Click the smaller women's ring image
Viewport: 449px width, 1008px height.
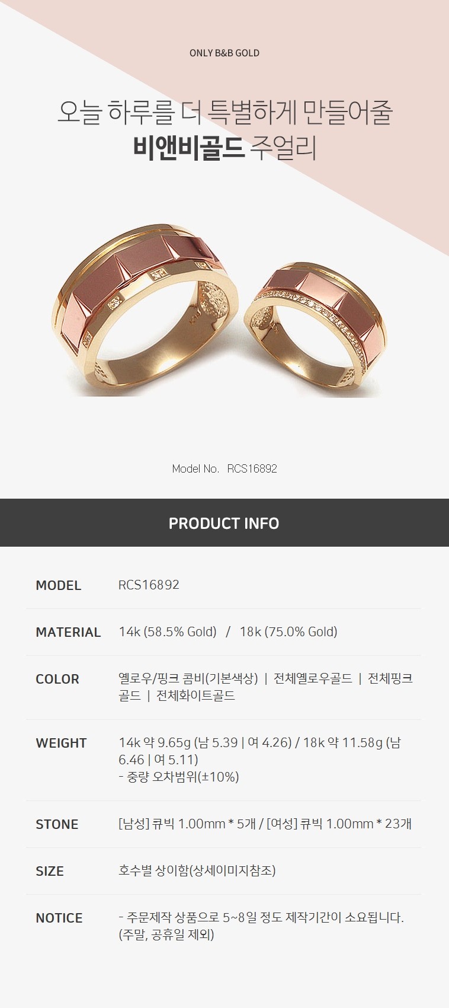pyautogui.click(x=317, y=330)
